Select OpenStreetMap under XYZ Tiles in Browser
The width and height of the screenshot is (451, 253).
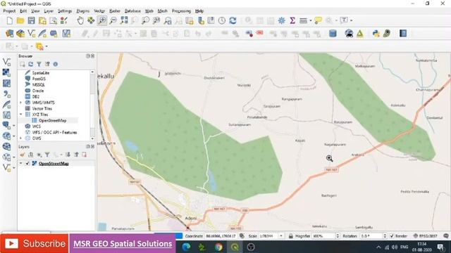click(x=52, y=120)
